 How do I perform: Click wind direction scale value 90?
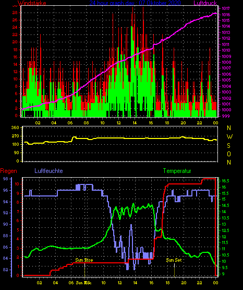coord(16,153)
